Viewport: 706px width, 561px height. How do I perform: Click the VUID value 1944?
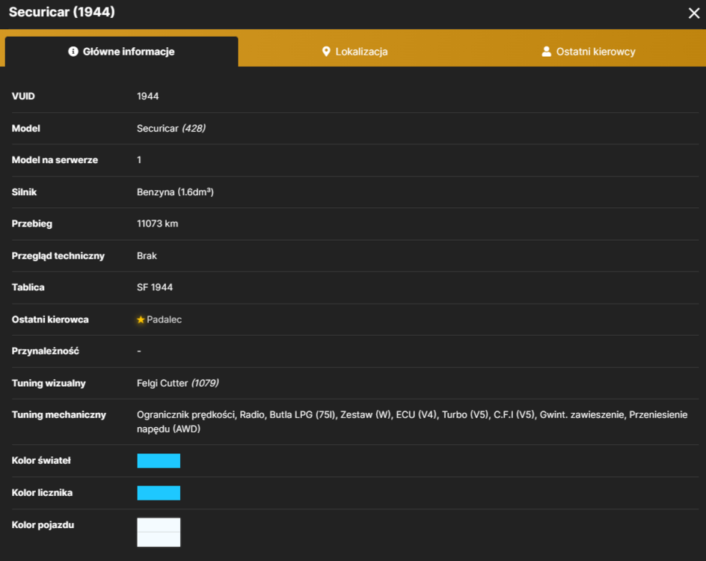[x=147, y=96]
